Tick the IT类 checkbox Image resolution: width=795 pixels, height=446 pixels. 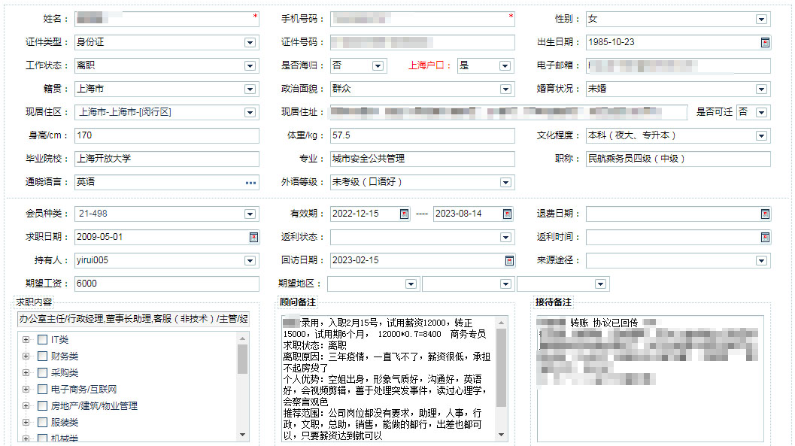pyautogui.click(x=43, y=339)
